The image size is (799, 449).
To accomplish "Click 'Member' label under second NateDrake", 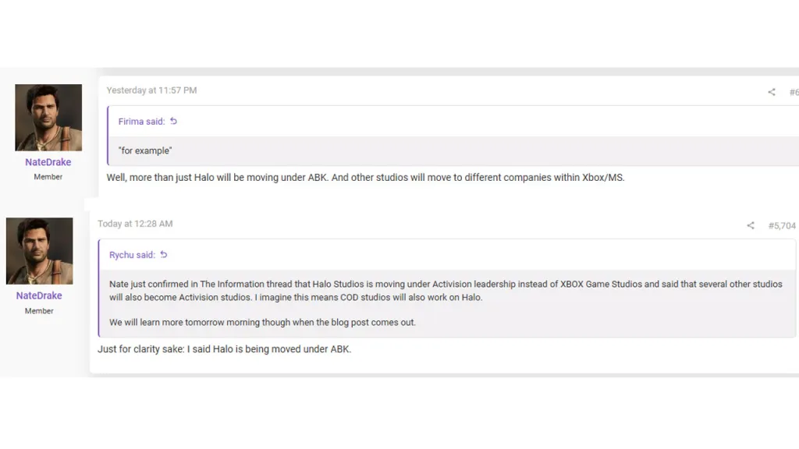I will click(39, 310).
